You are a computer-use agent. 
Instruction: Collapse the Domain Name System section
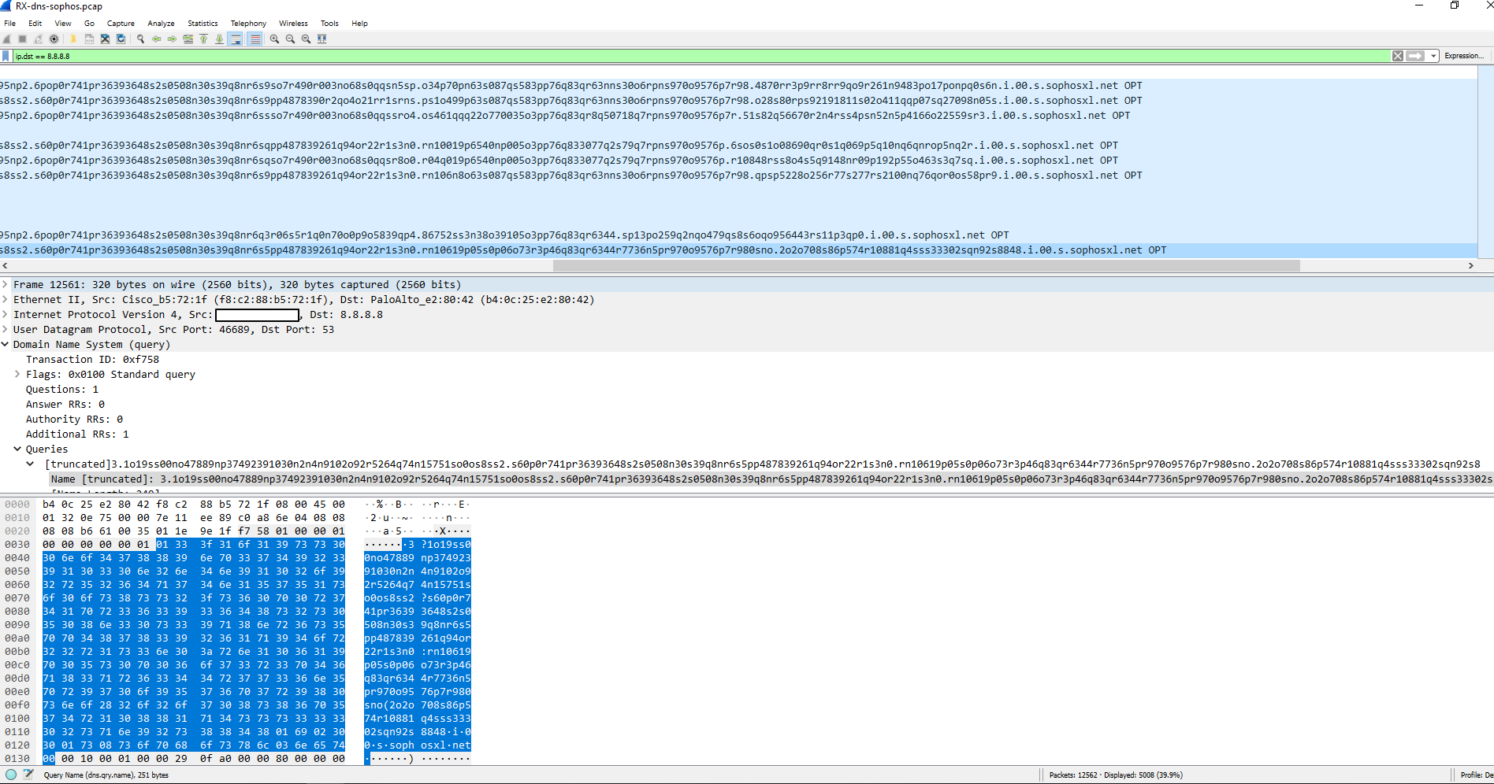[x=6, y=345]
